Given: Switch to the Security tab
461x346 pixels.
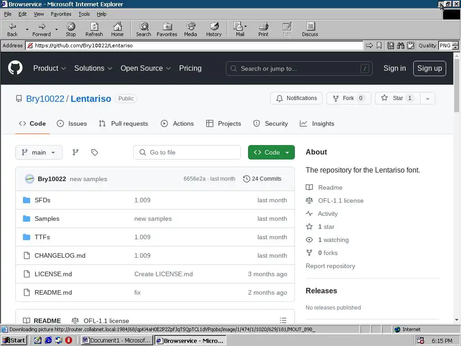Looking at the screenshot, I should 271,123.
